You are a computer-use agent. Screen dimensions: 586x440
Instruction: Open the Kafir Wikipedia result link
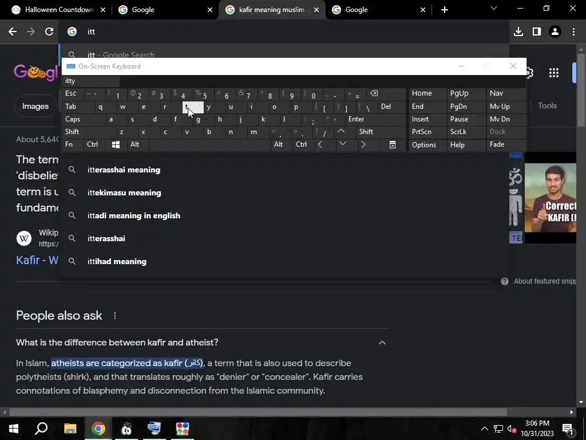pyautogui.click(x=37, y=260)
